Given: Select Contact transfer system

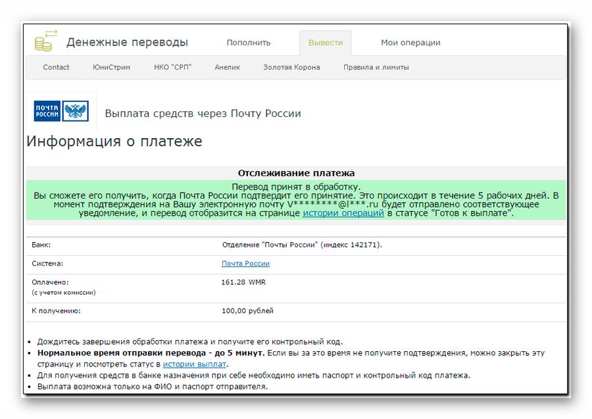Looking at the screenshot, I should (56, 67).
